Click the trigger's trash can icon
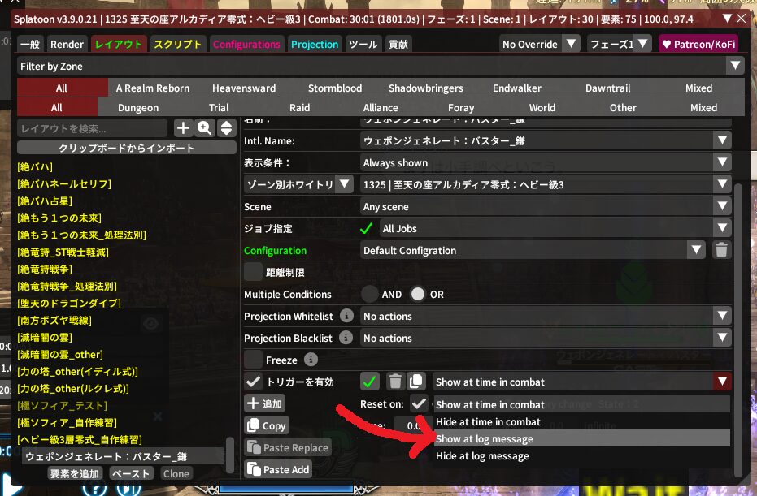Viewport: 757px width, 496px height. click(x=394, y=382)
